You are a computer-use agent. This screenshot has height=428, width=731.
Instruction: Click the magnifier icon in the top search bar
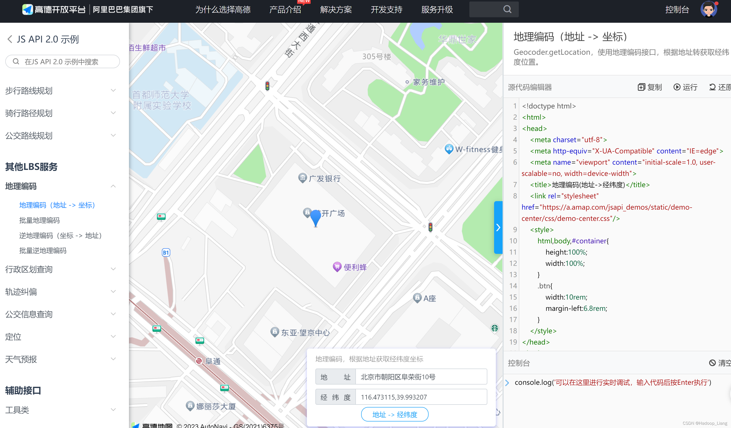tap(507, 9)
